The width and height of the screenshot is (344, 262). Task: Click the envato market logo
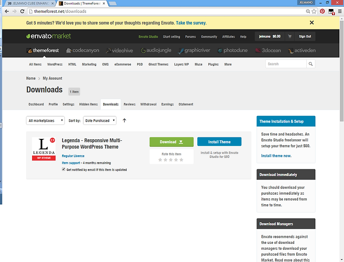click(48, 36)
